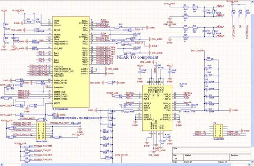Select the large UCD9222 controller IC symbol
The height and width of the screenshot is (166, 254).
click(x=71, y=62)
